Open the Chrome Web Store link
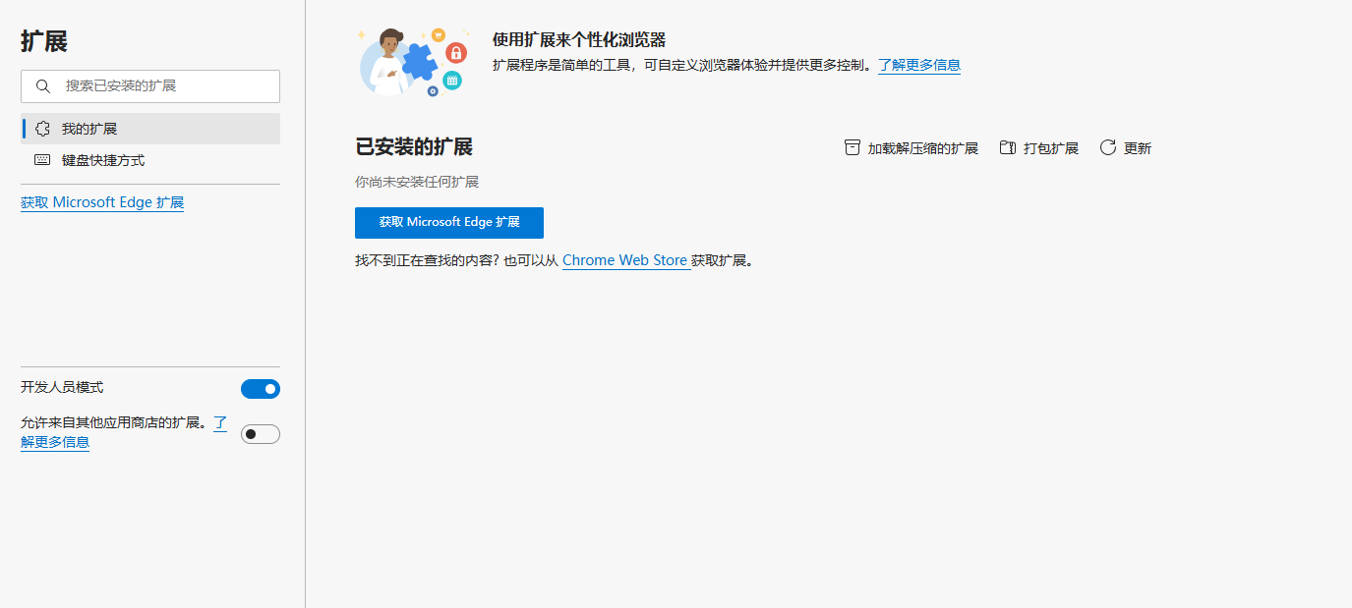This screenshot has width=1352, height=608. pyautogui.click(x=625, y=260)
